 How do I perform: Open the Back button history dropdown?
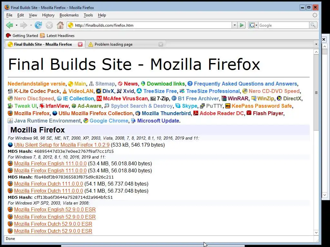pyautogui.click(x=16, y=25)
